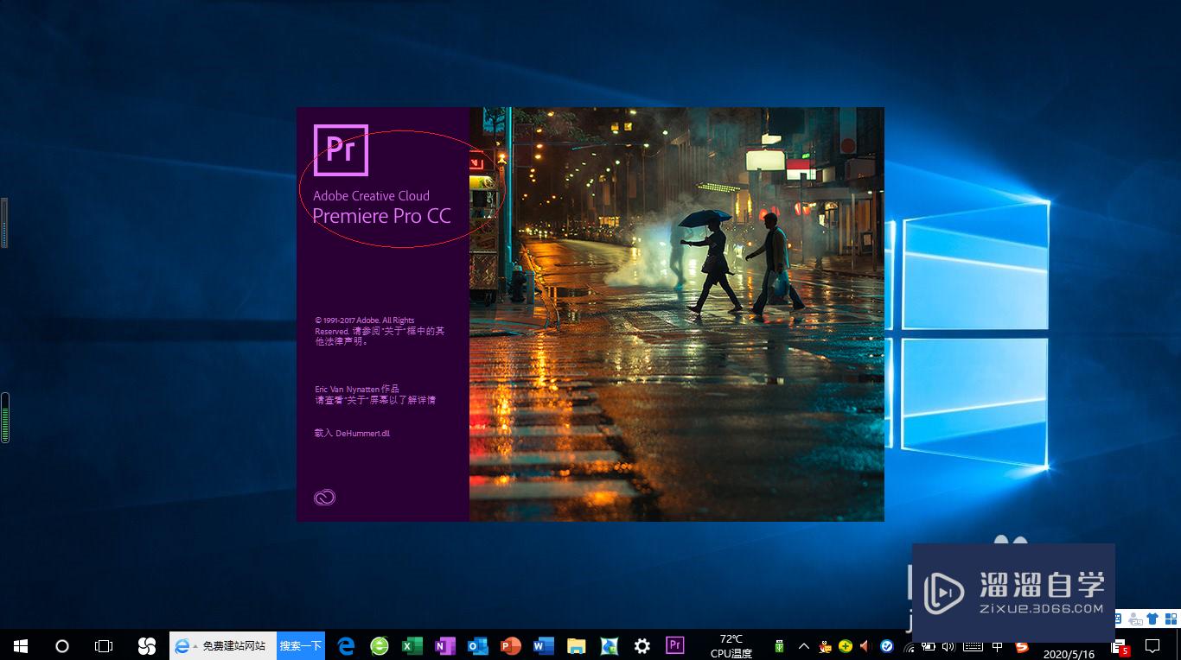1181x660 pixels.
Task: Click the green USB eject tray icon
Action: (x=779, y=646)
